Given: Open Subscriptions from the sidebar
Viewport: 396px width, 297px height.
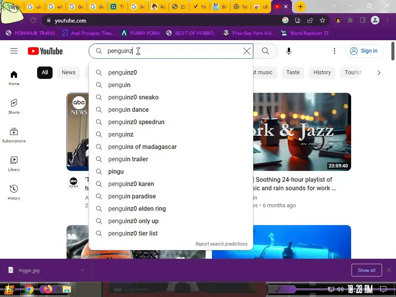Looking at the screenshot, I should pos(14,135).
